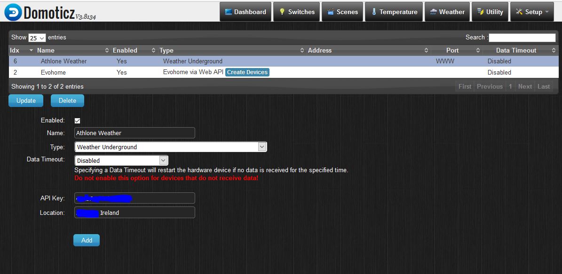Click Idx cell 2
The width and height of the screenshot is (562, 274).
tap(15, 72)
